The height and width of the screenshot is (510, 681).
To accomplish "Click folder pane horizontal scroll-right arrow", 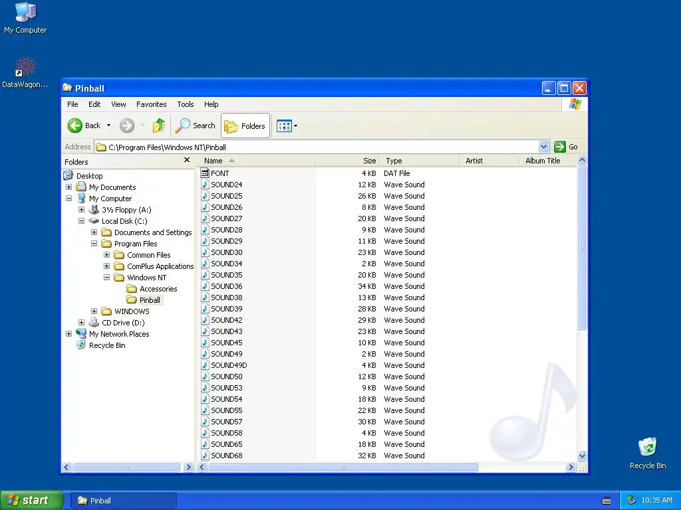I will pyautogui.click(x=188, y=467).
